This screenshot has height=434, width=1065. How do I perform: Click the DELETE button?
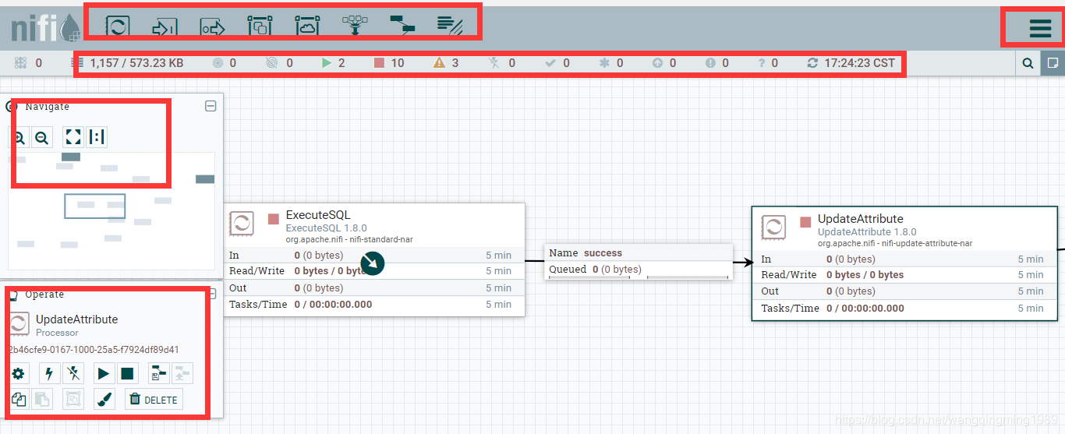[x=154, y=400]
